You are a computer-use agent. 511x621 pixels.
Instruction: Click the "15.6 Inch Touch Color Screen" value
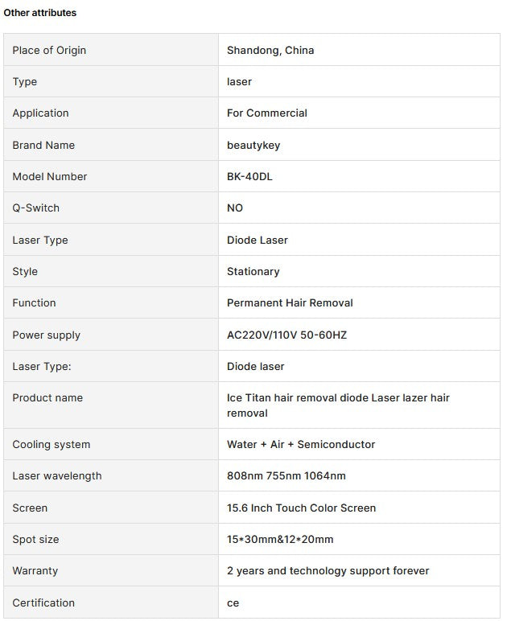(x=301, y=508)
